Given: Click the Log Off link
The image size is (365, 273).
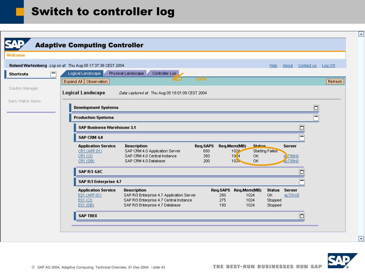Looking at the screenshot, I should (x=328, y=65).
